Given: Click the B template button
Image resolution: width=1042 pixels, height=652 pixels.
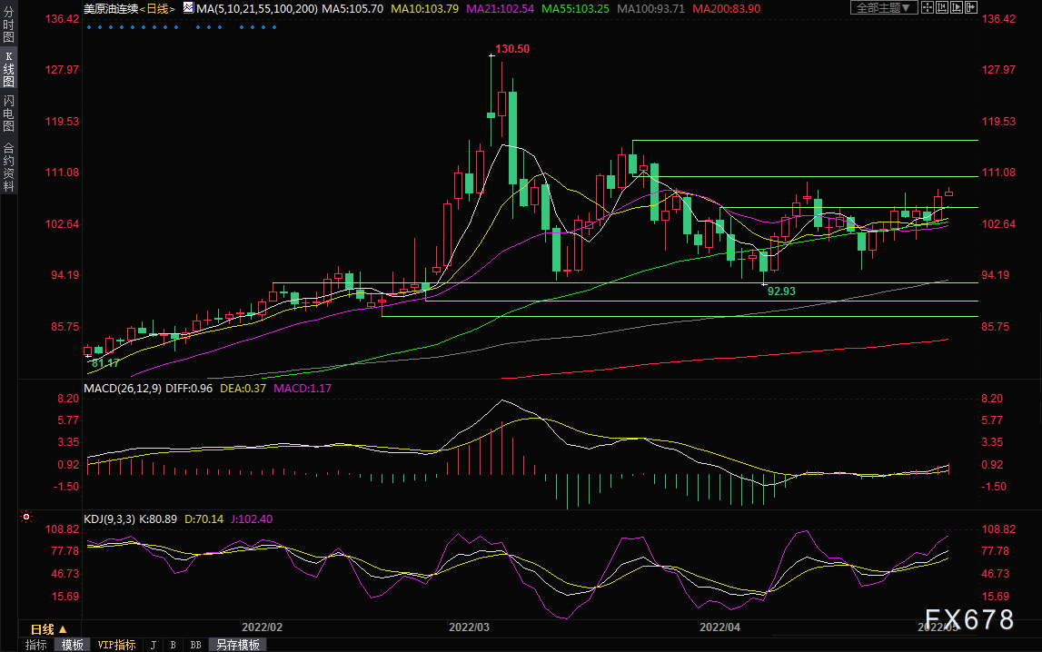Looking at the screenshot, I should coord(173,645).
